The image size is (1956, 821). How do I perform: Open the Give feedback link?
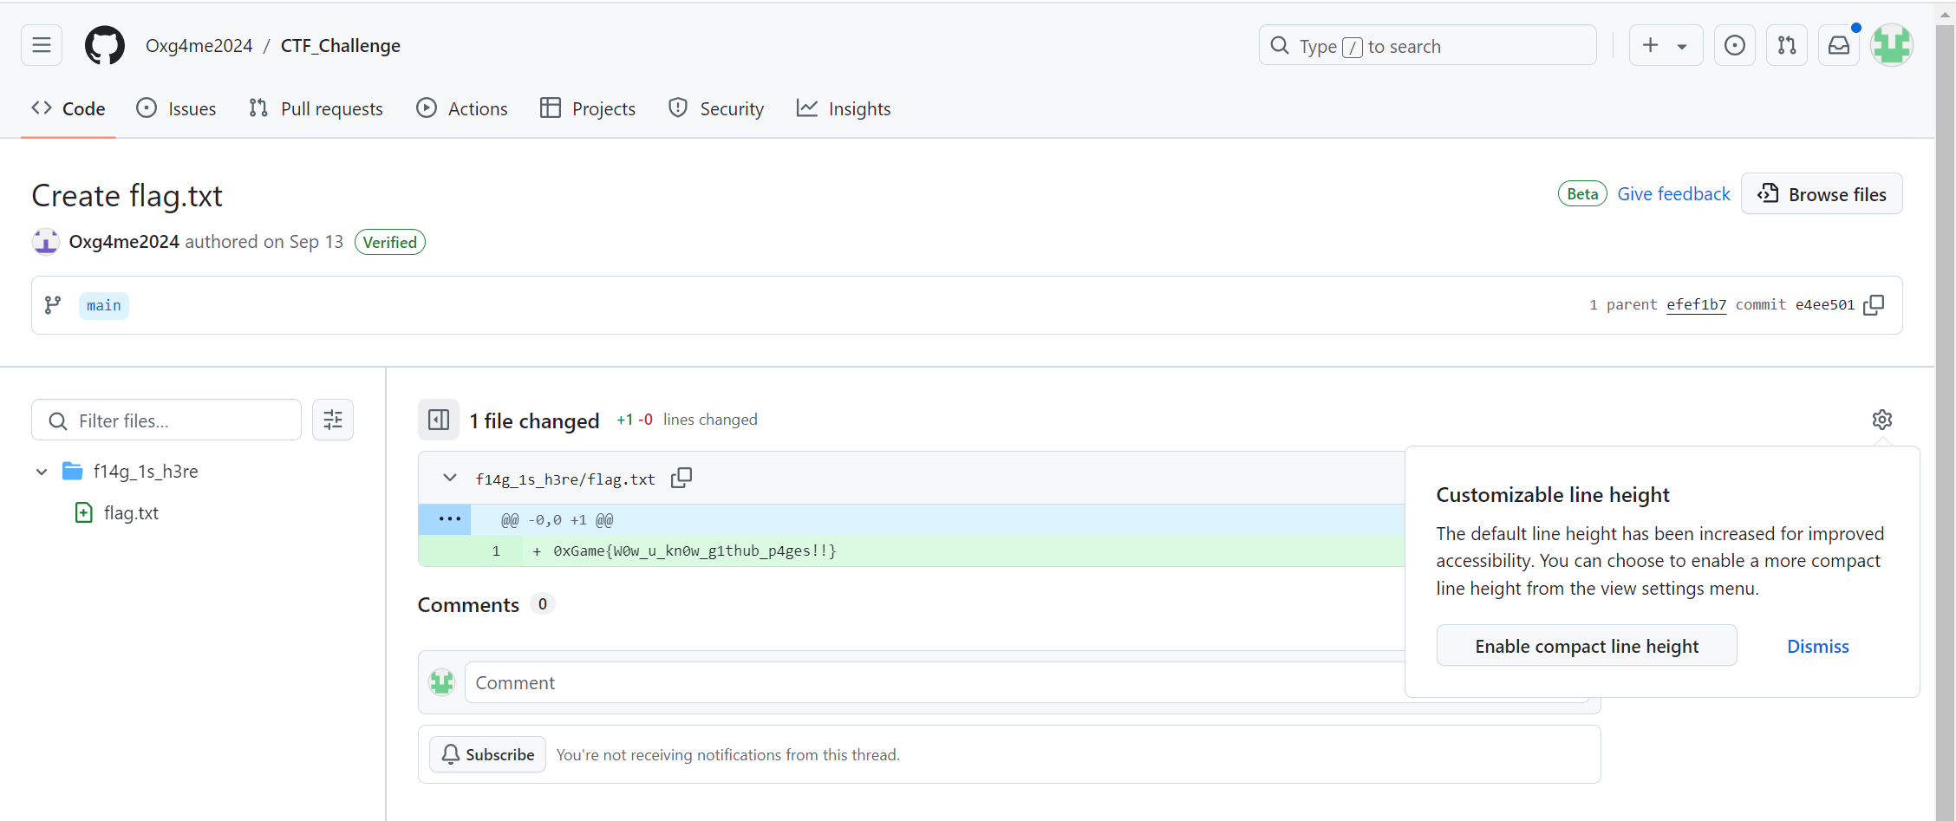coord(1673,193)
